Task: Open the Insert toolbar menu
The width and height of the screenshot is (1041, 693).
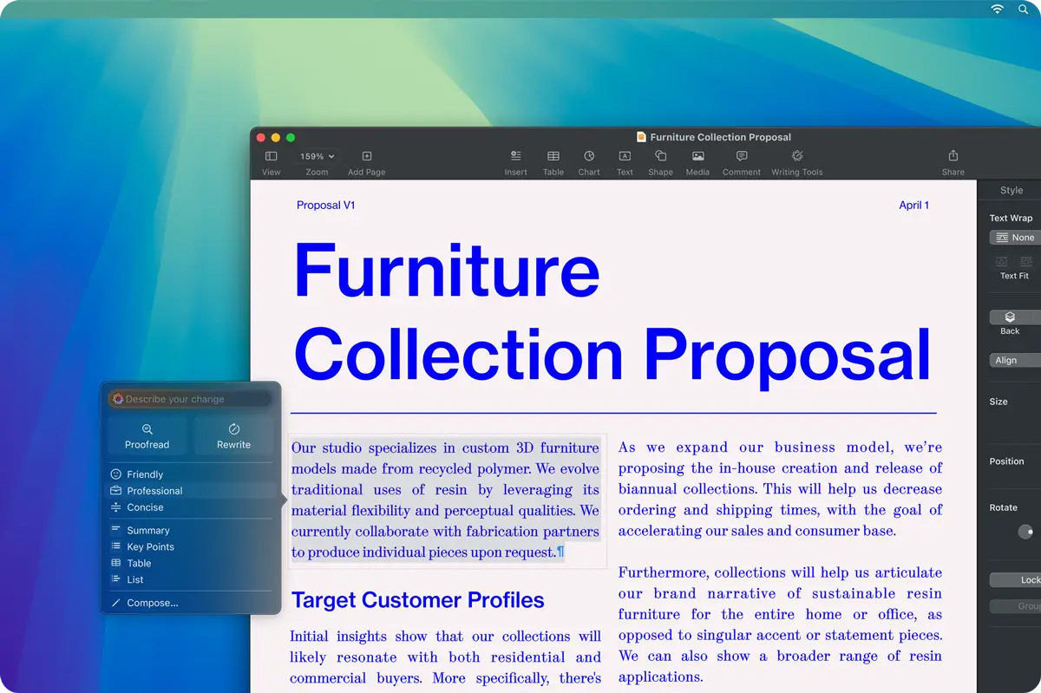Action: [515, 156]
